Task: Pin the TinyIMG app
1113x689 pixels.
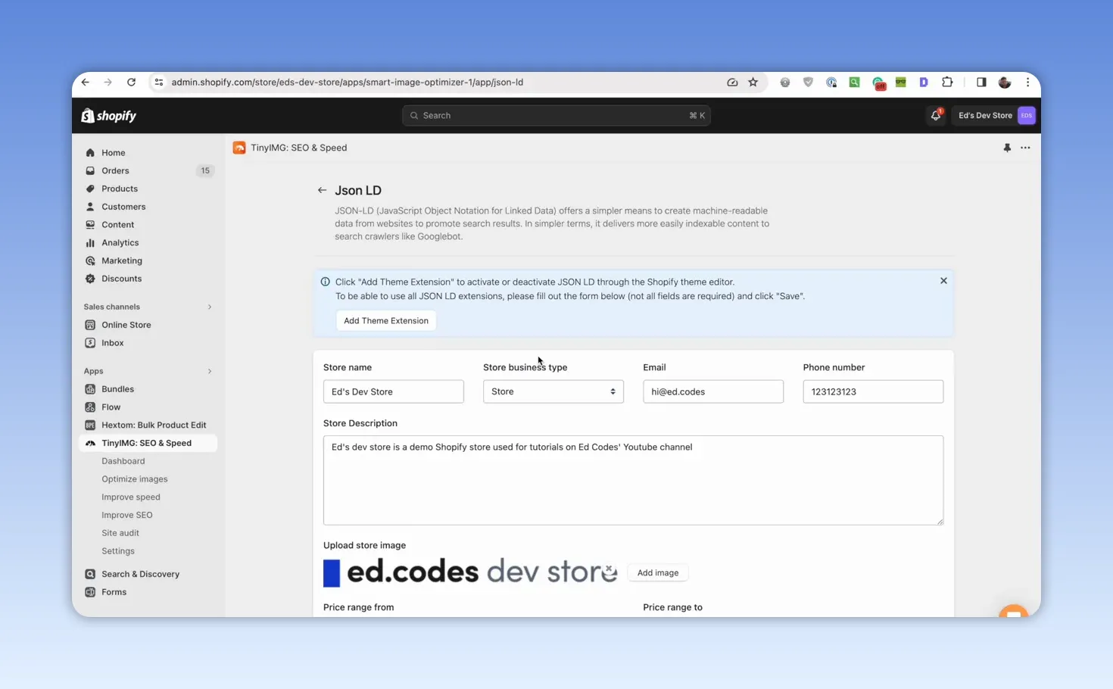Action: tap(1007, 148)
